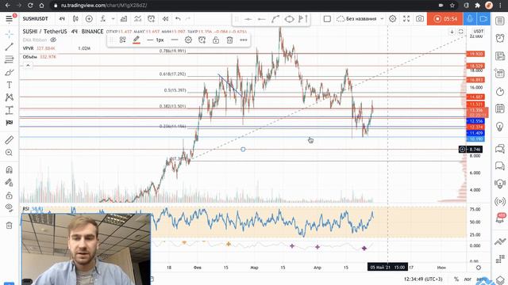
Task: Enter fullscreen chart mode
Action: 406,19
